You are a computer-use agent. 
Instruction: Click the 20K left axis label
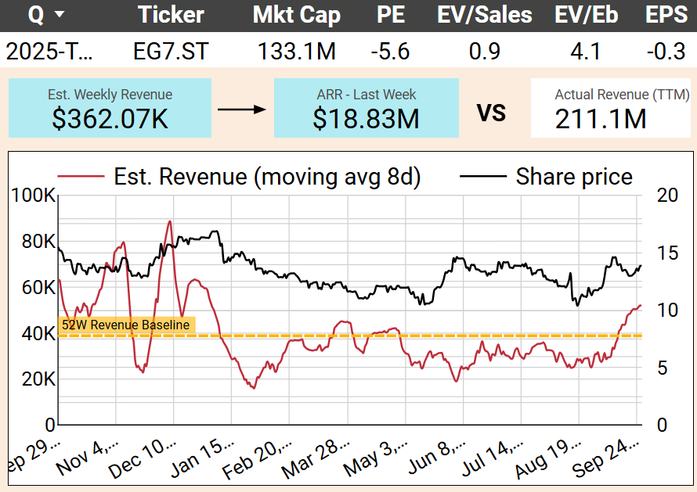click(38, 379)
